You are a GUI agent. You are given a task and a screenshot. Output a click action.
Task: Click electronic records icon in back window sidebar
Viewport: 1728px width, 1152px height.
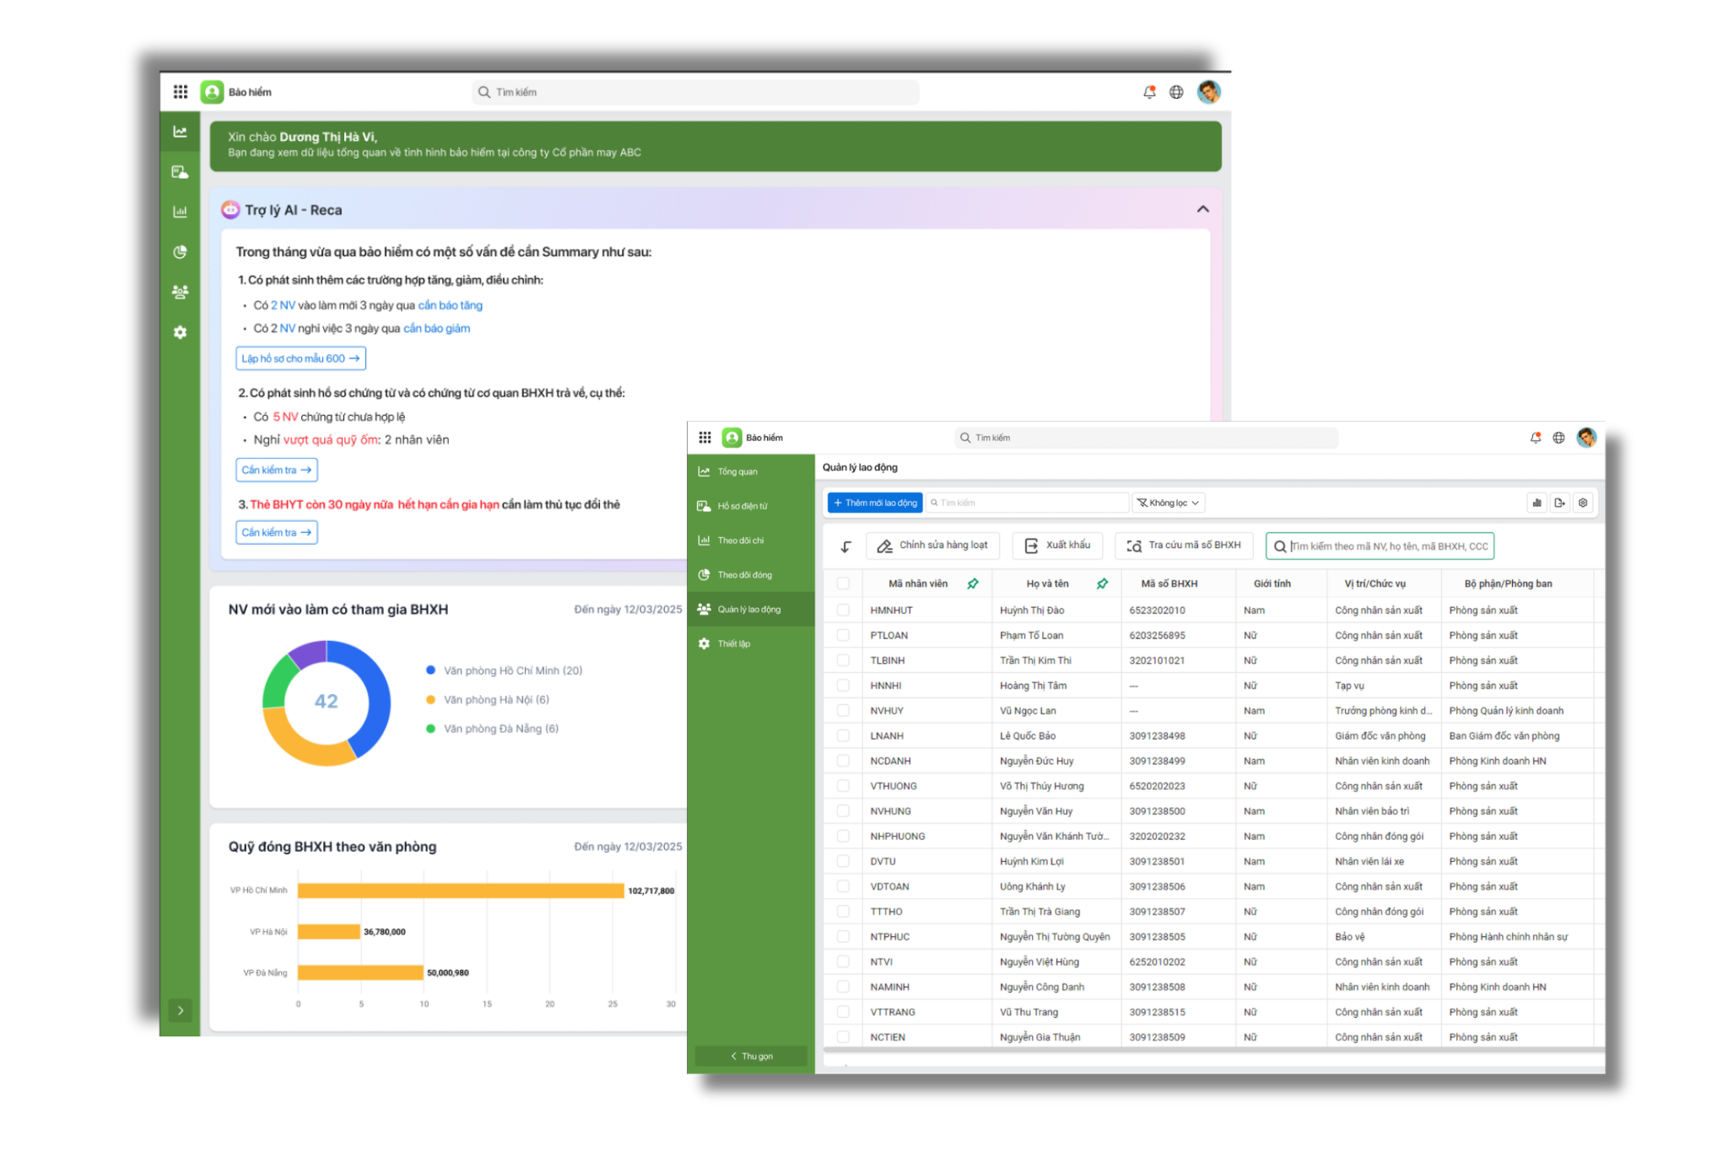tap(180, 172)
